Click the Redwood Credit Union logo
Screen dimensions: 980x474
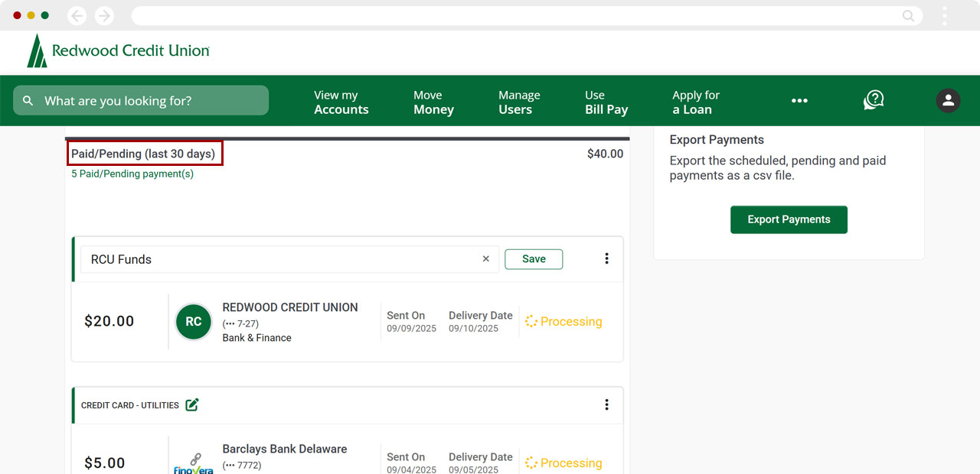[x=118, y=51]
